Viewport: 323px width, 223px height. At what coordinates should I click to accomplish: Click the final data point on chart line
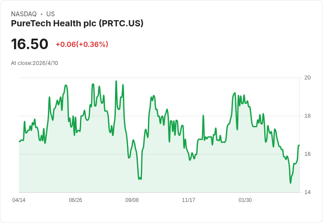(x=299, y=145)
